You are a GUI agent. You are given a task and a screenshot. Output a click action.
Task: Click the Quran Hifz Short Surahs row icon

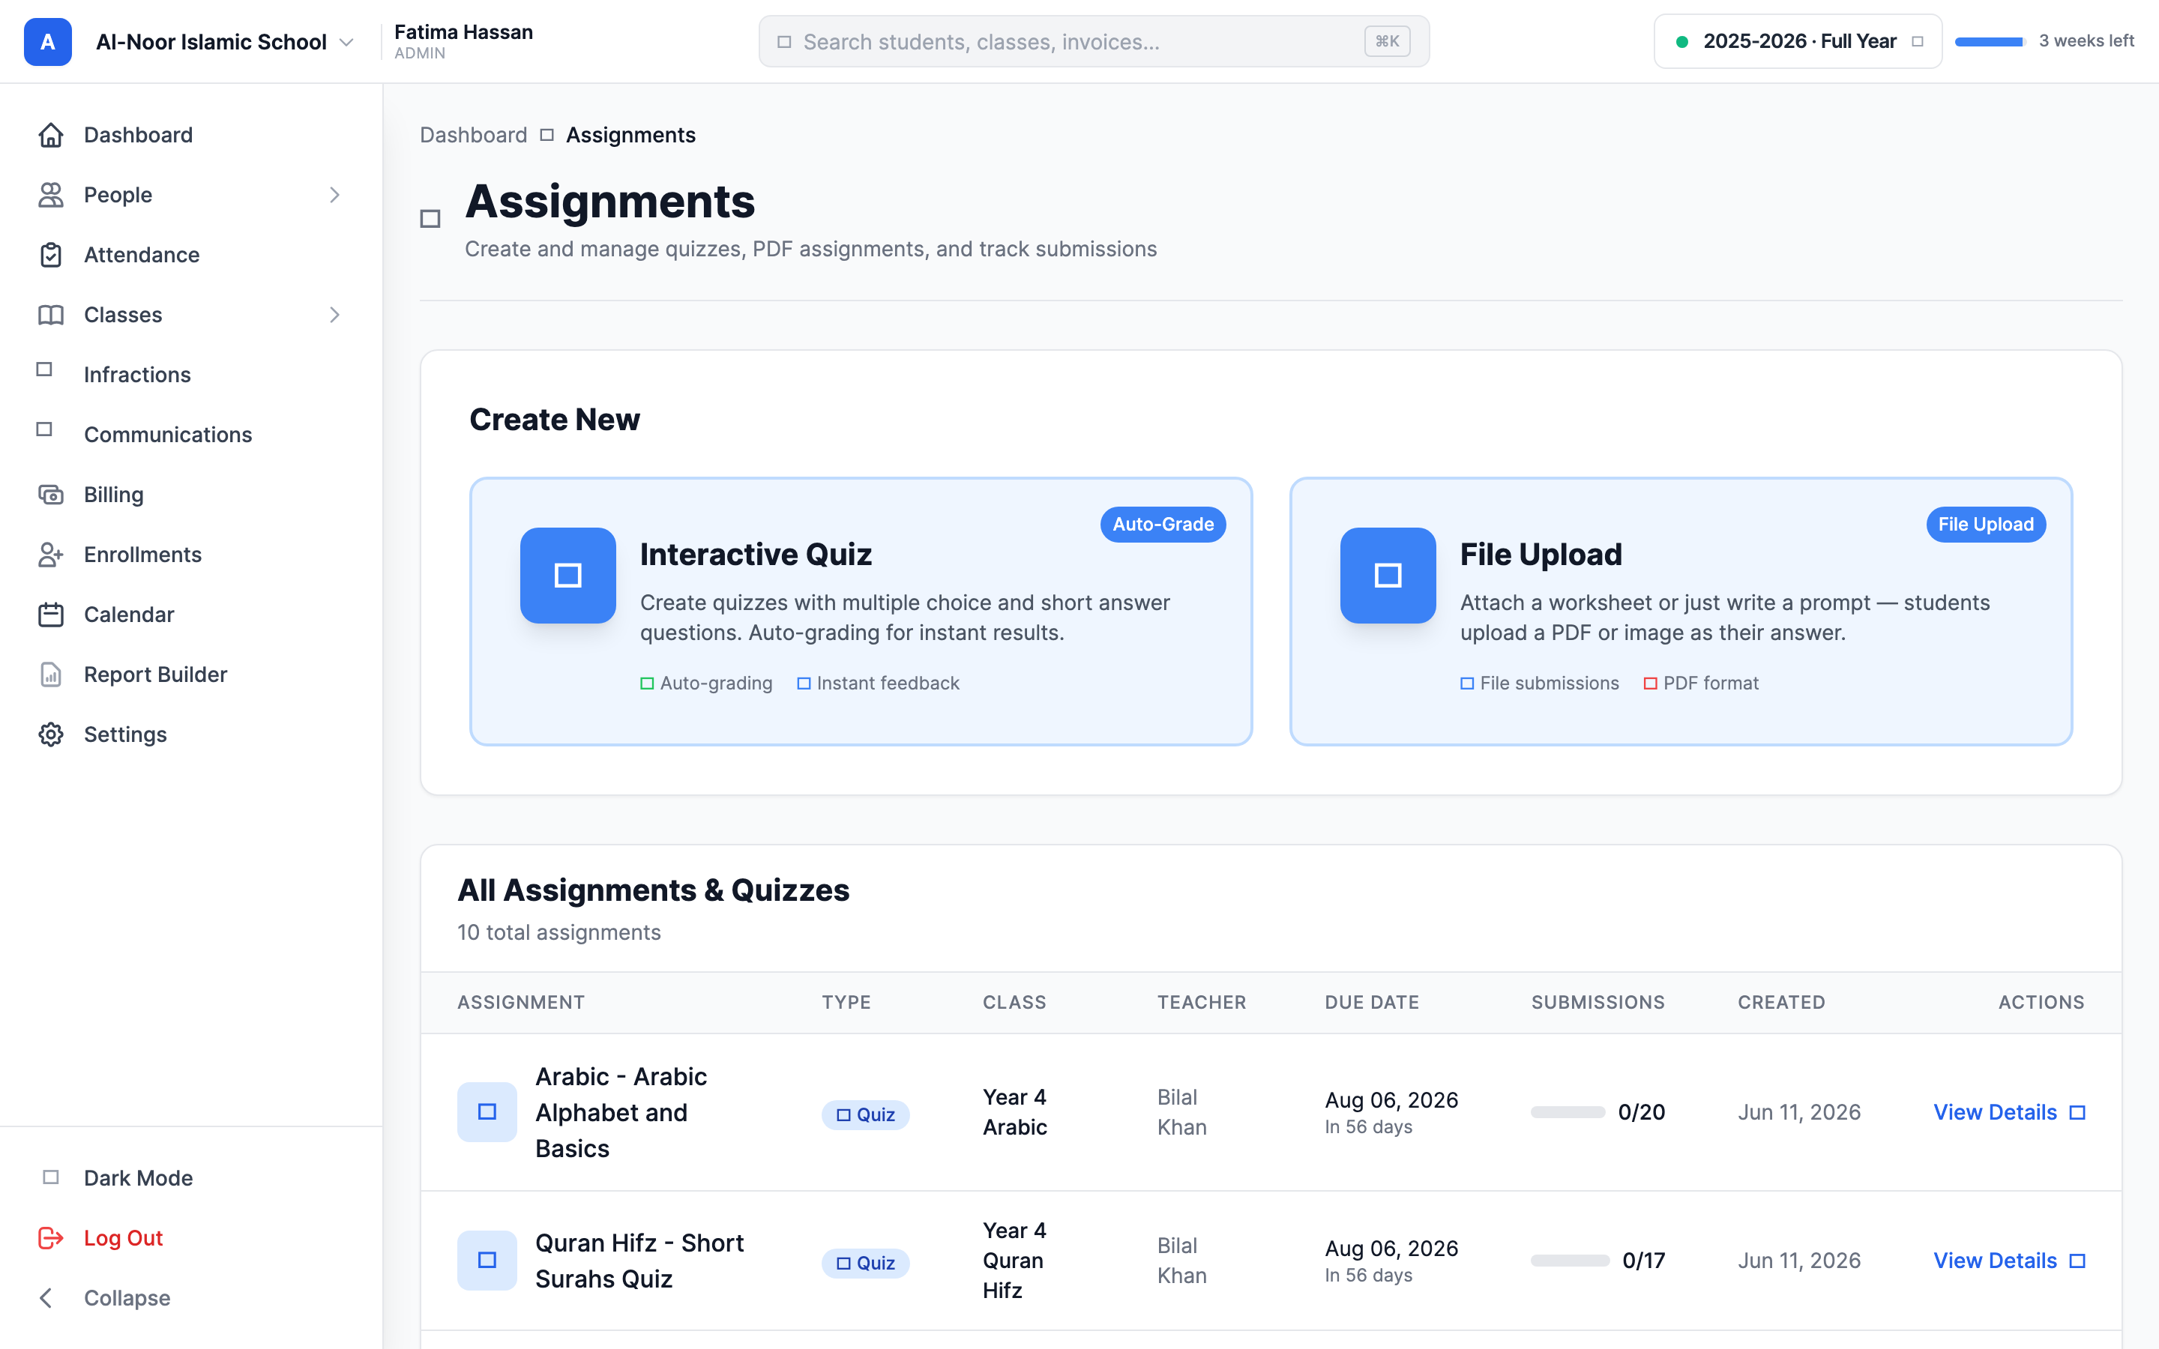pyautogui.click(x=487, y=1260)
